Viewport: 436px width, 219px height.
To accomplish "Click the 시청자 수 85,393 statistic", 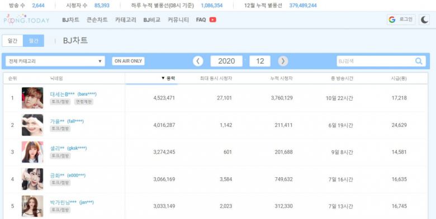I will pyautogui.click(x=88, y=6).
